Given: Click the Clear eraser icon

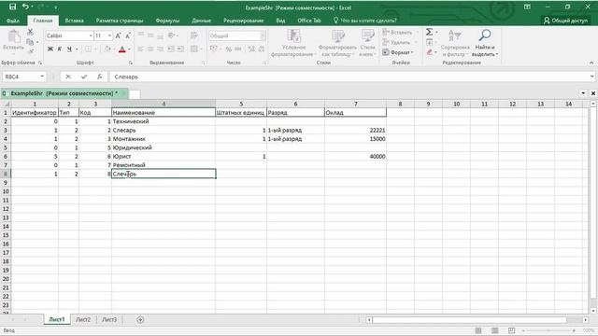Looking at the screenshot, I should pos(430,52).
